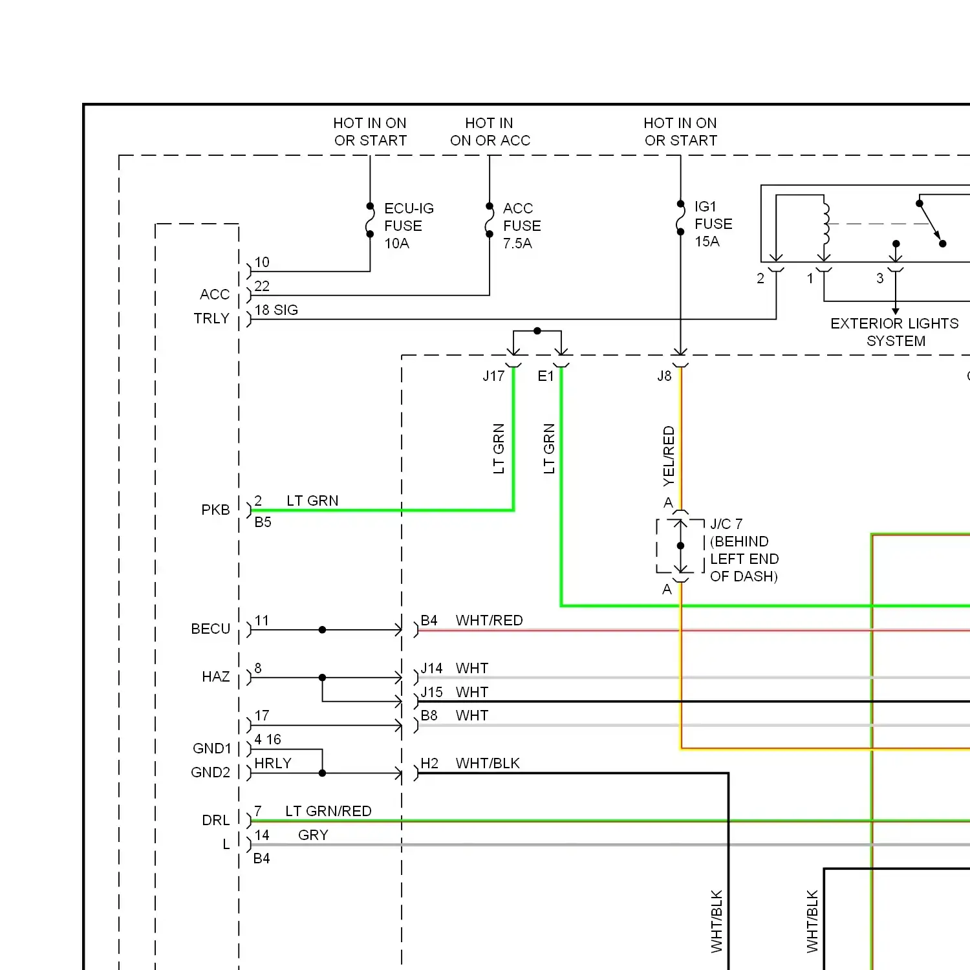Click the LT GRN/RED wire label
970x970 pixels.
(329, 811)
